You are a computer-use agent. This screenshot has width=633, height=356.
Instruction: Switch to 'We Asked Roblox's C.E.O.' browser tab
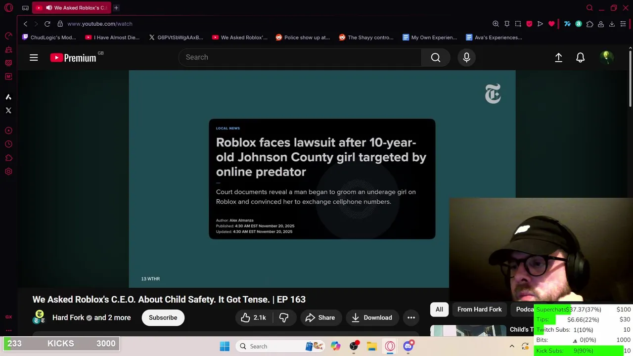pos(71,8)
